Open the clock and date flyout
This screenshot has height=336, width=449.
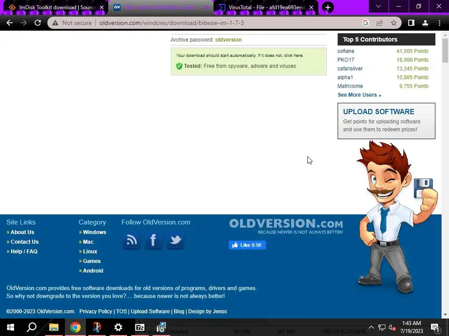411,327
